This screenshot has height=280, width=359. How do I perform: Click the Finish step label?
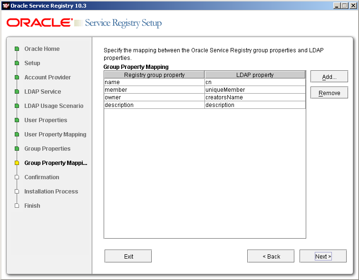coord(32,205)
